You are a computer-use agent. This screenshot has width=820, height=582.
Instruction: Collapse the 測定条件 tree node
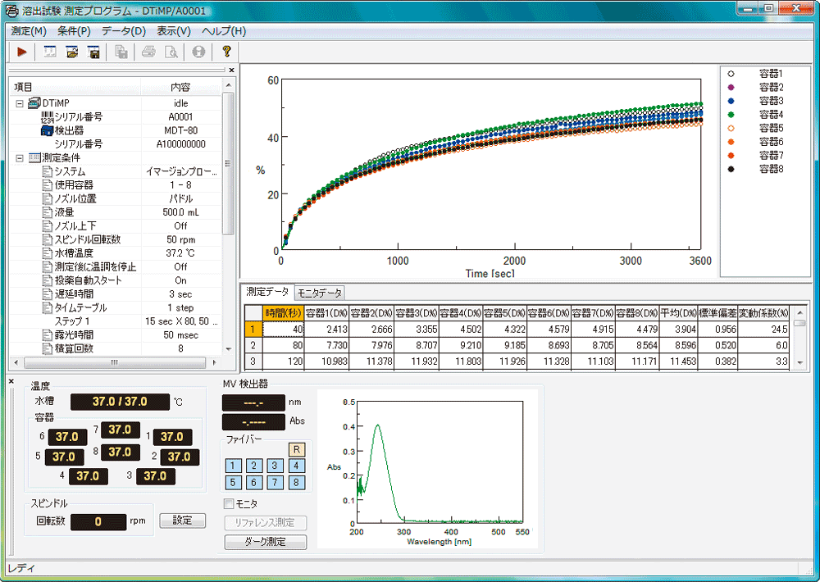[20, 158]
